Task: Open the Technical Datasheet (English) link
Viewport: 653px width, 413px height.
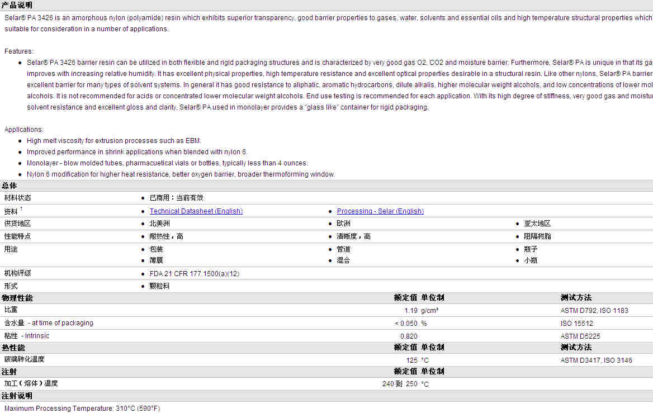Action: 196,211
